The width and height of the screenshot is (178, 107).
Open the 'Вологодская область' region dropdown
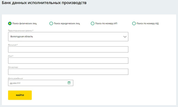click(68, 37)
